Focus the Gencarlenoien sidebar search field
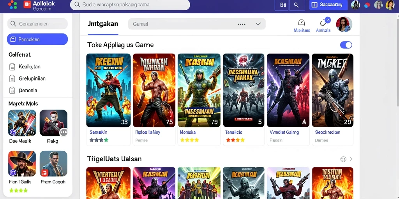 pos(37,24)
